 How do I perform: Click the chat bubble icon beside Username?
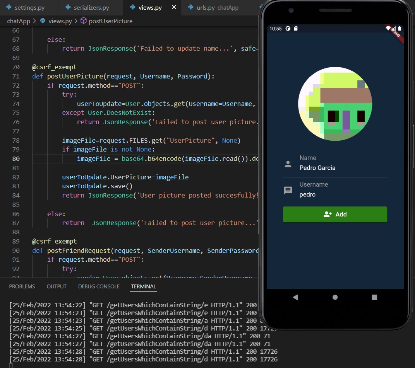288,190
